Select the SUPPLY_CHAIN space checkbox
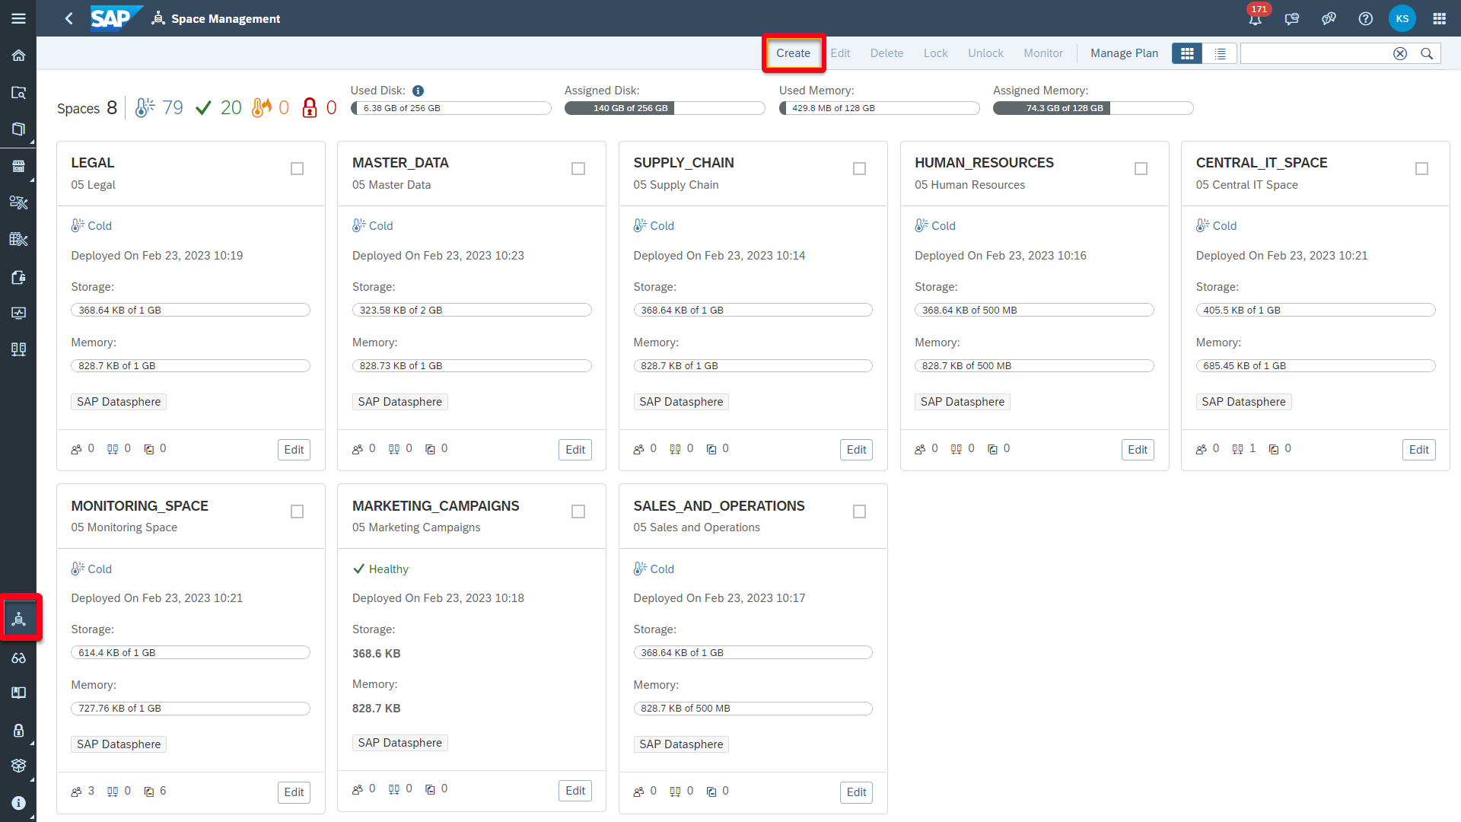Viewport: 1461px width, 822px height. point(859,168)
